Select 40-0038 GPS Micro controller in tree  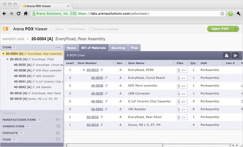[x=38, y=70]
